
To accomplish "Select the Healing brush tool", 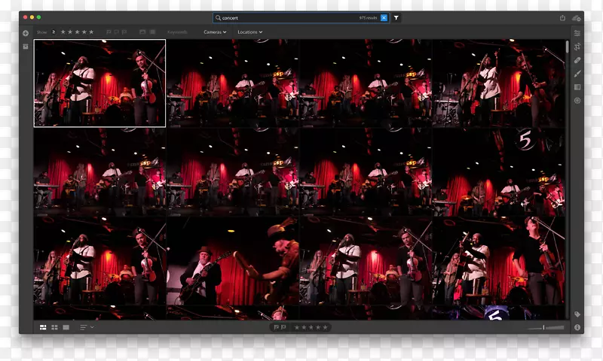I will click(x=577, y=60).
